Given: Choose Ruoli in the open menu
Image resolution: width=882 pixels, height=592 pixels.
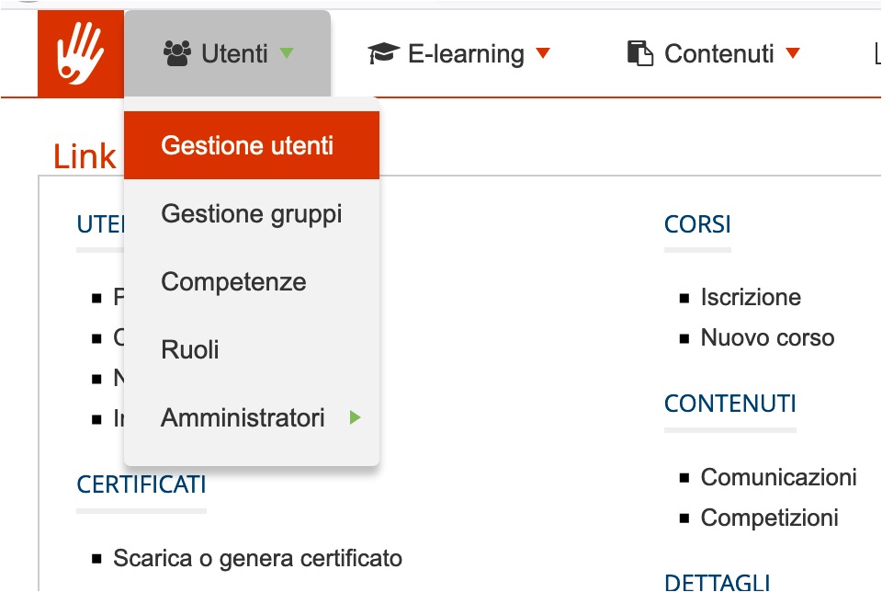Looking at the screenshot, I should (x=190, y=349).
